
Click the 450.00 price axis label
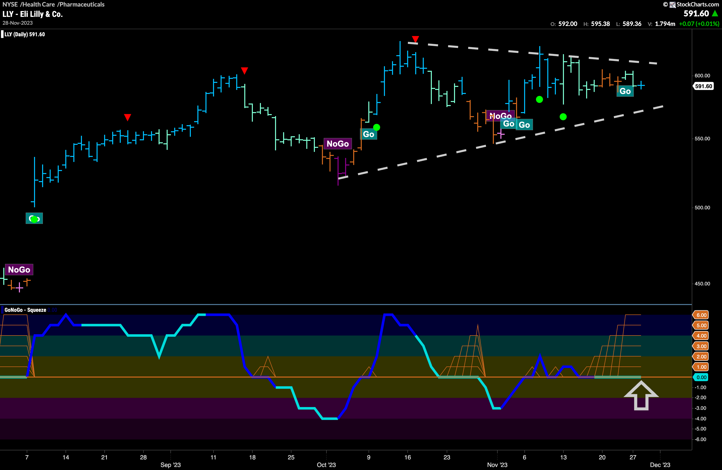click(x=702, y=284)
